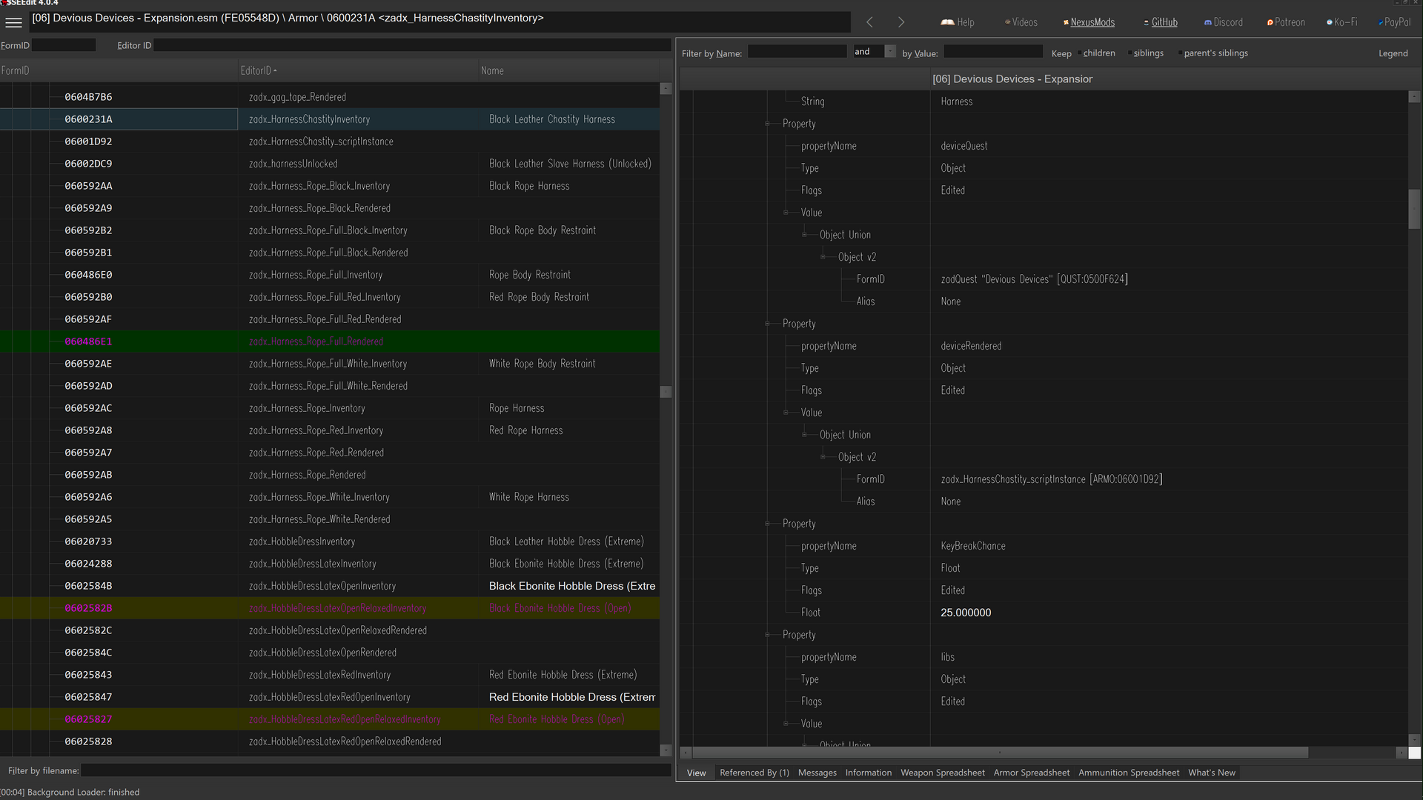Viewport: 1423px width, 800px height.
Task: Open the What's New tab
Action: (1211, 773)
